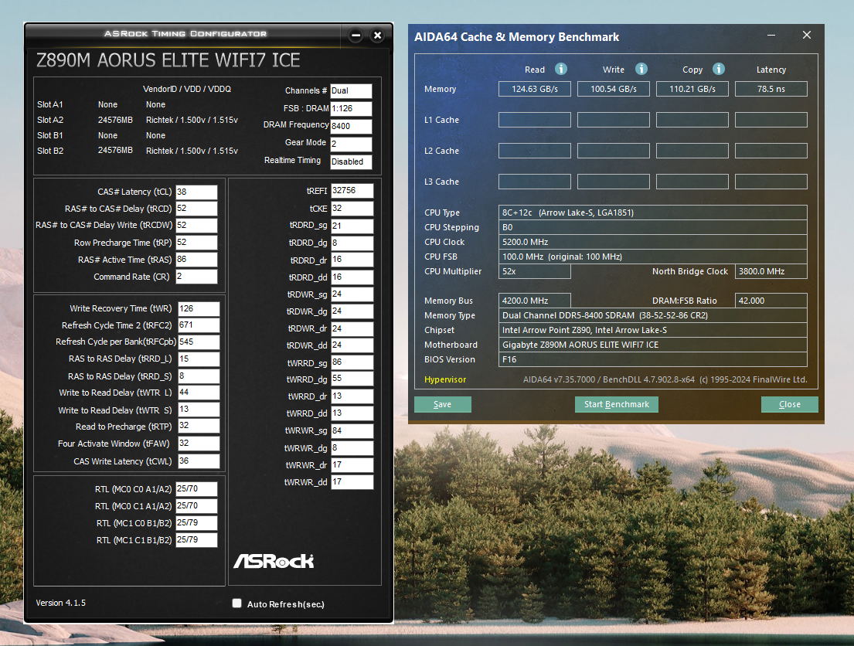This screenshot has height=646, width=854.
Task: Click the Copy info icon in AIDA64
Action: tap(719, 69)
